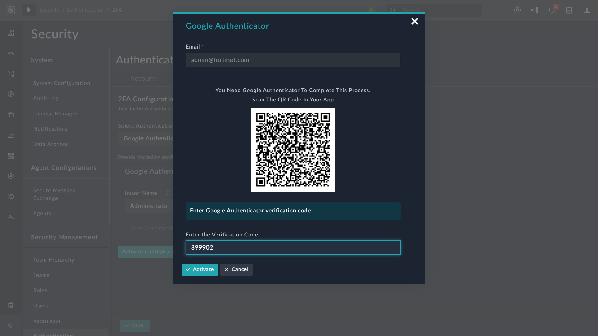Click the reports chart icon in sidebar
This screenshot has height=336, width=598.
[x=11, y=135]
